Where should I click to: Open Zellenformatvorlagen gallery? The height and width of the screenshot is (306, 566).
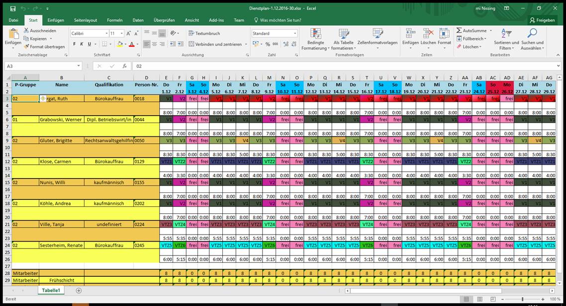click(x=377, y=39)
